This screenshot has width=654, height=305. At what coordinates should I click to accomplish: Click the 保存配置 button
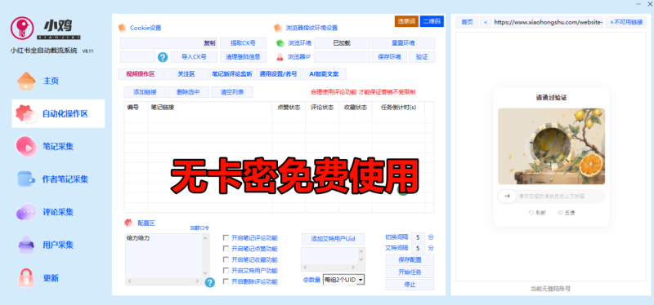[410, 260]
